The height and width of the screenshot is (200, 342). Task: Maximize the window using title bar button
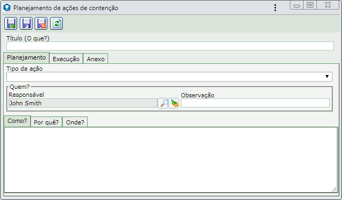point(310,5)
